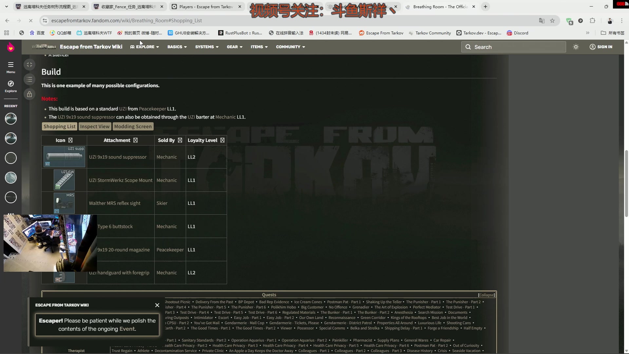The image size is (629, 354).
Task: Switch to the Inspect View tab
Action: pos(95,127)
